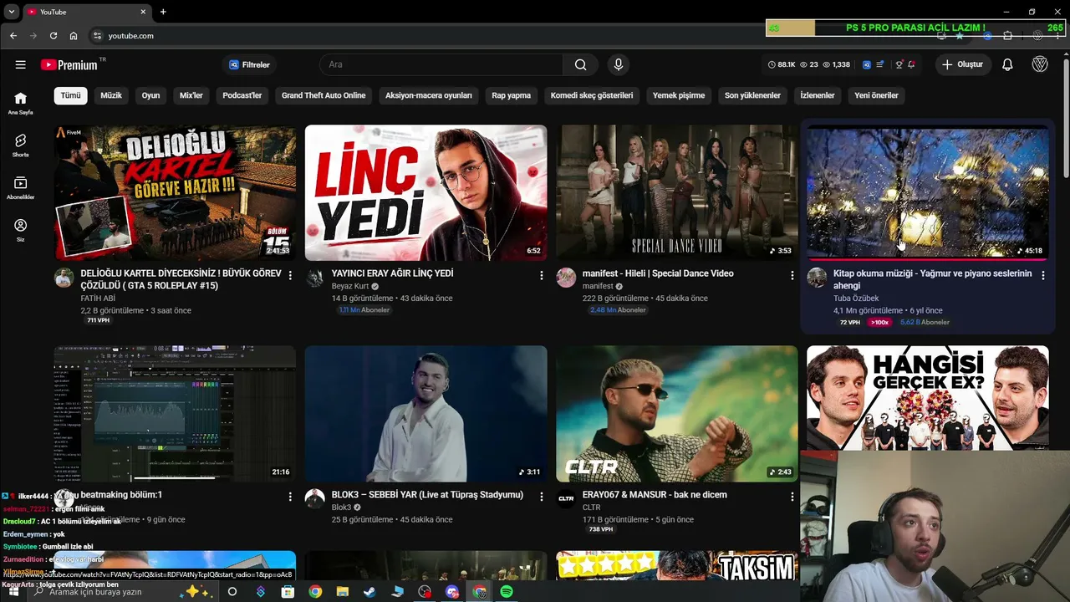This screenshot has height=602, width=1070.
Task: Open more options for YAYINCI ERAY video
Action: tap(542, 275)
